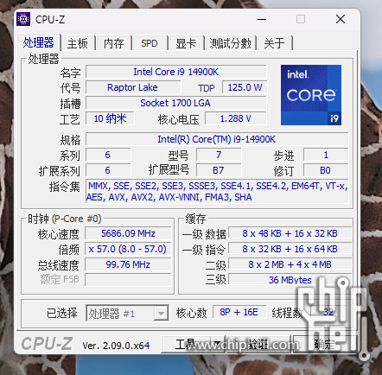This screenshot has height=375, width=382.
Task: Click L2 cache 8 x 2 MB value
Action: [290, 264]
